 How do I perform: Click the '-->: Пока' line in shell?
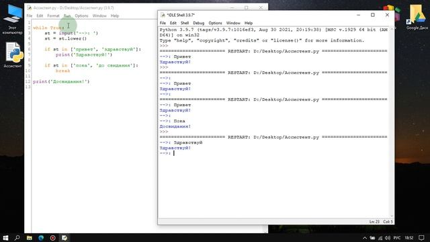click(x=173, y=121)
